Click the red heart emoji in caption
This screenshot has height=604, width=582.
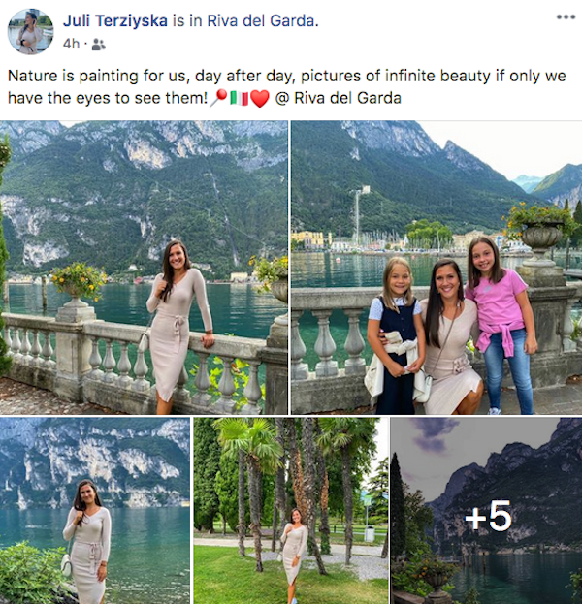click(x=260, y=99)
